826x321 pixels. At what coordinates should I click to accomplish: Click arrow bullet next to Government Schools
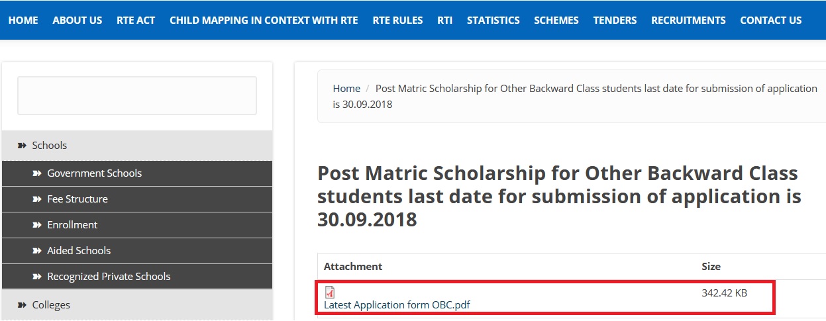point(37,173)
